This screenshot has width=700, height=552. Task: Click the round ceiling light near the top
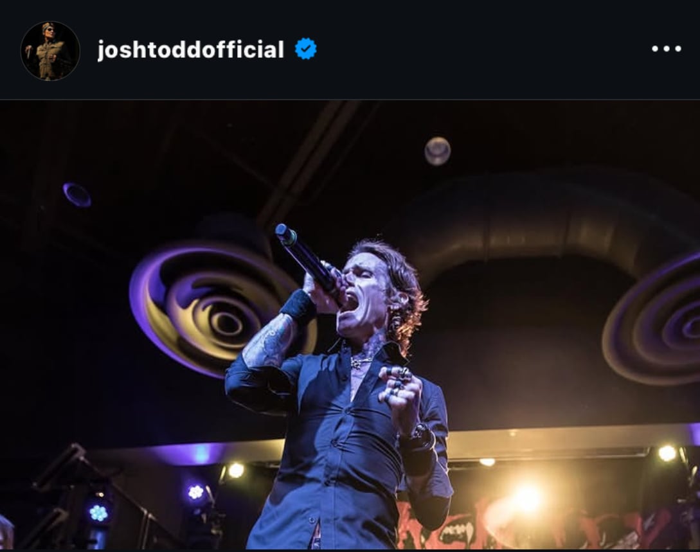tap(437, 151)
